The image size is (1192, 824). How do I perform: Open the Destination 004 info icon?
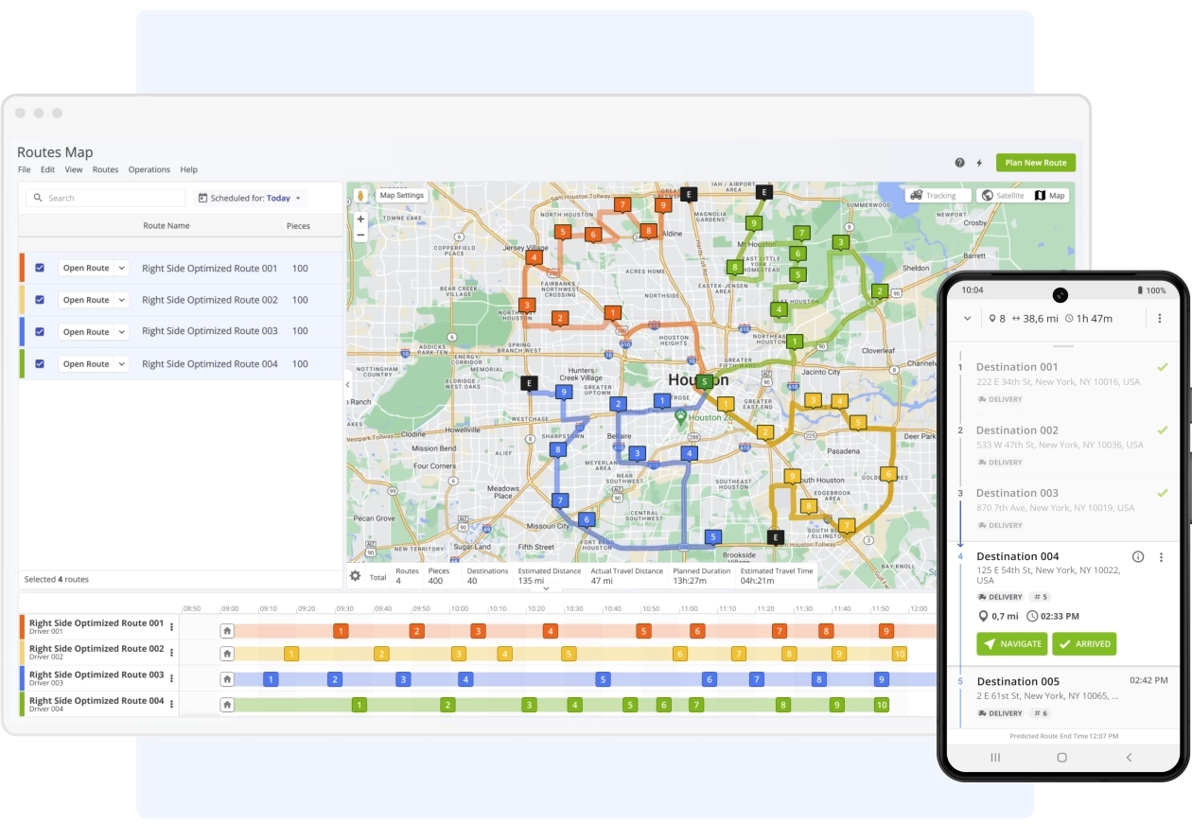point(1138,557)
